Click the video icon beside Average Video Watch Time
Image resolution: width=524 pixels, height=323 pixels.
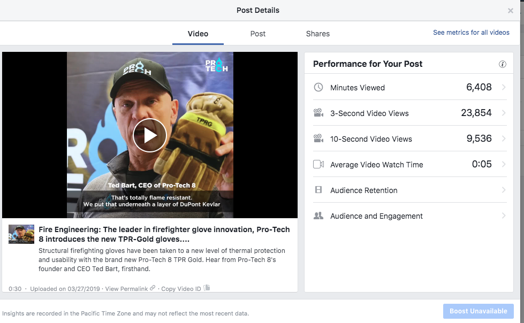[x=318, y=164]
